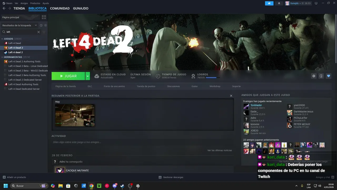Select Left 4 Dead in the games list
Screen dimensions: 337x190
pos(24,43)
